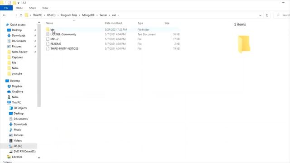The width and height of the screenshot is (290, 163).
Task: Open Dropbox in navigation pane
Action: (17, 86)
